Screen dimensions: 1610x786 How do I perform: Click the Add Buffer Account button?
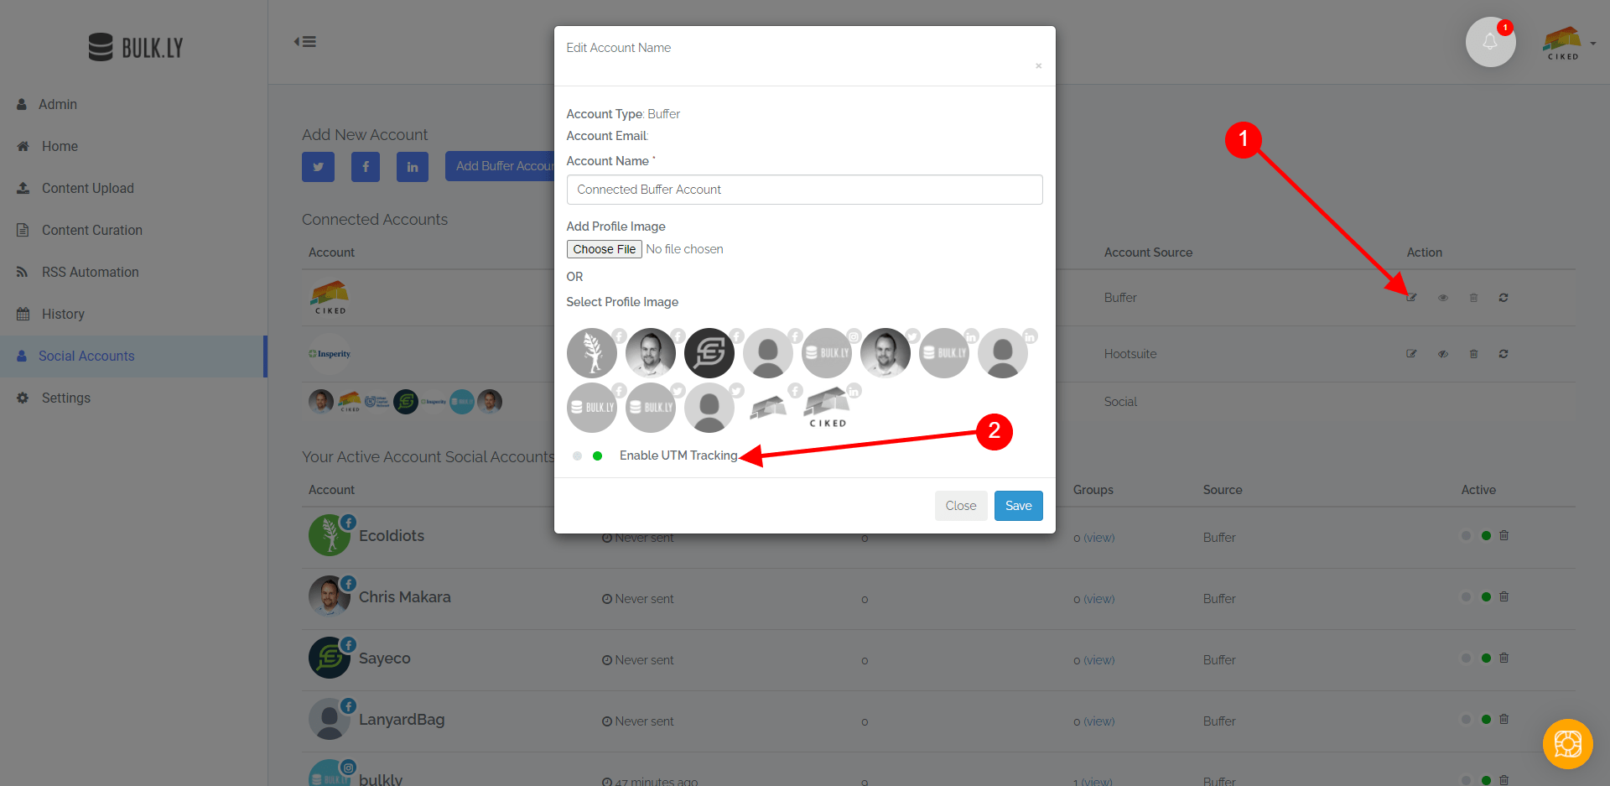coord(501,167)
